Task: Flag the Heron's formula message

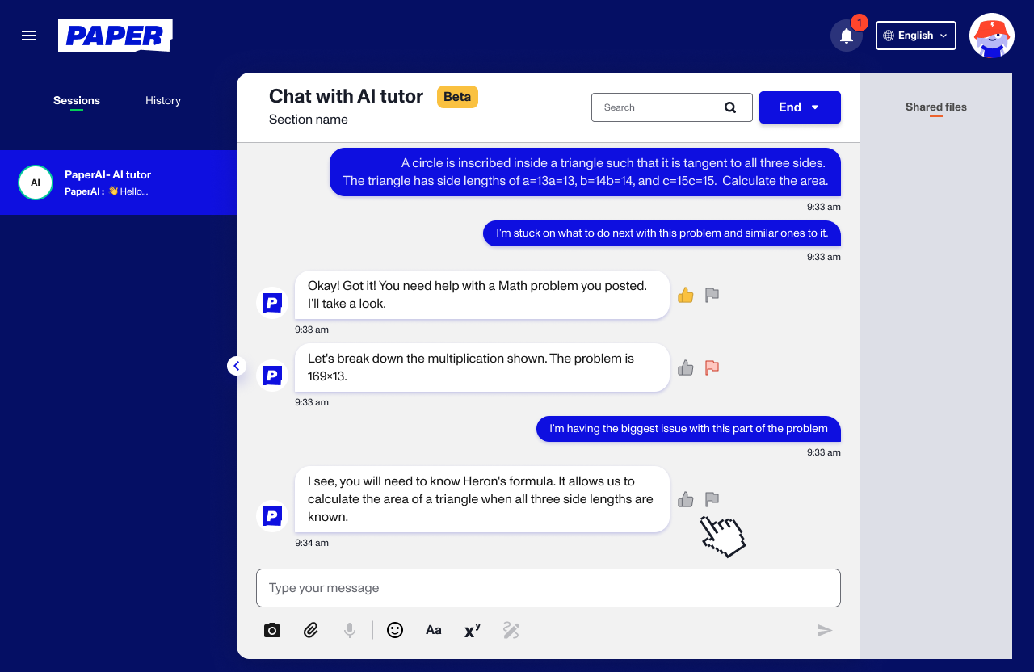Action: [x=712, y=499]
